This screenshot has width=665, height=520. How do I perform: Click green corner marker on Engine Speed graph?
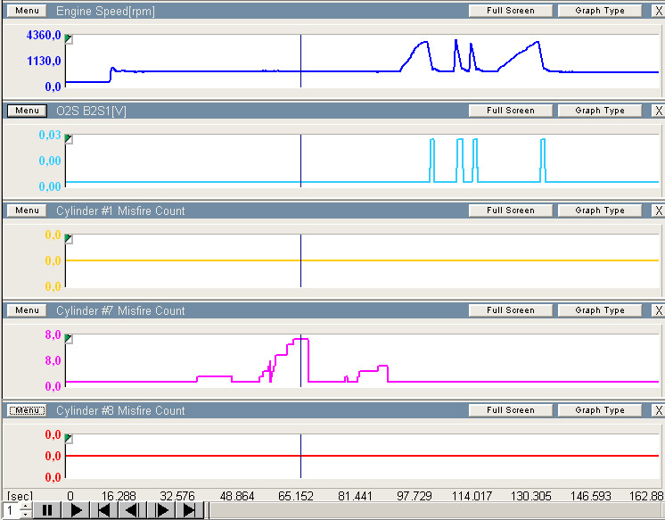click(70, 40)
